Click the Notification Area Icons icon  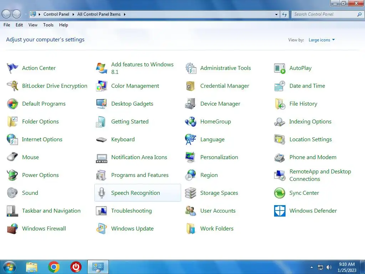[102, 158]
